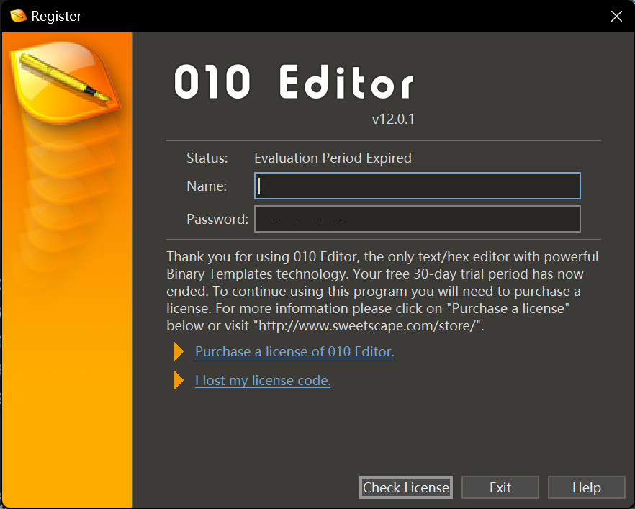635x509 pixels.
Task: Click the Evaluation Period Expired status text
Action: pos(333,158)
